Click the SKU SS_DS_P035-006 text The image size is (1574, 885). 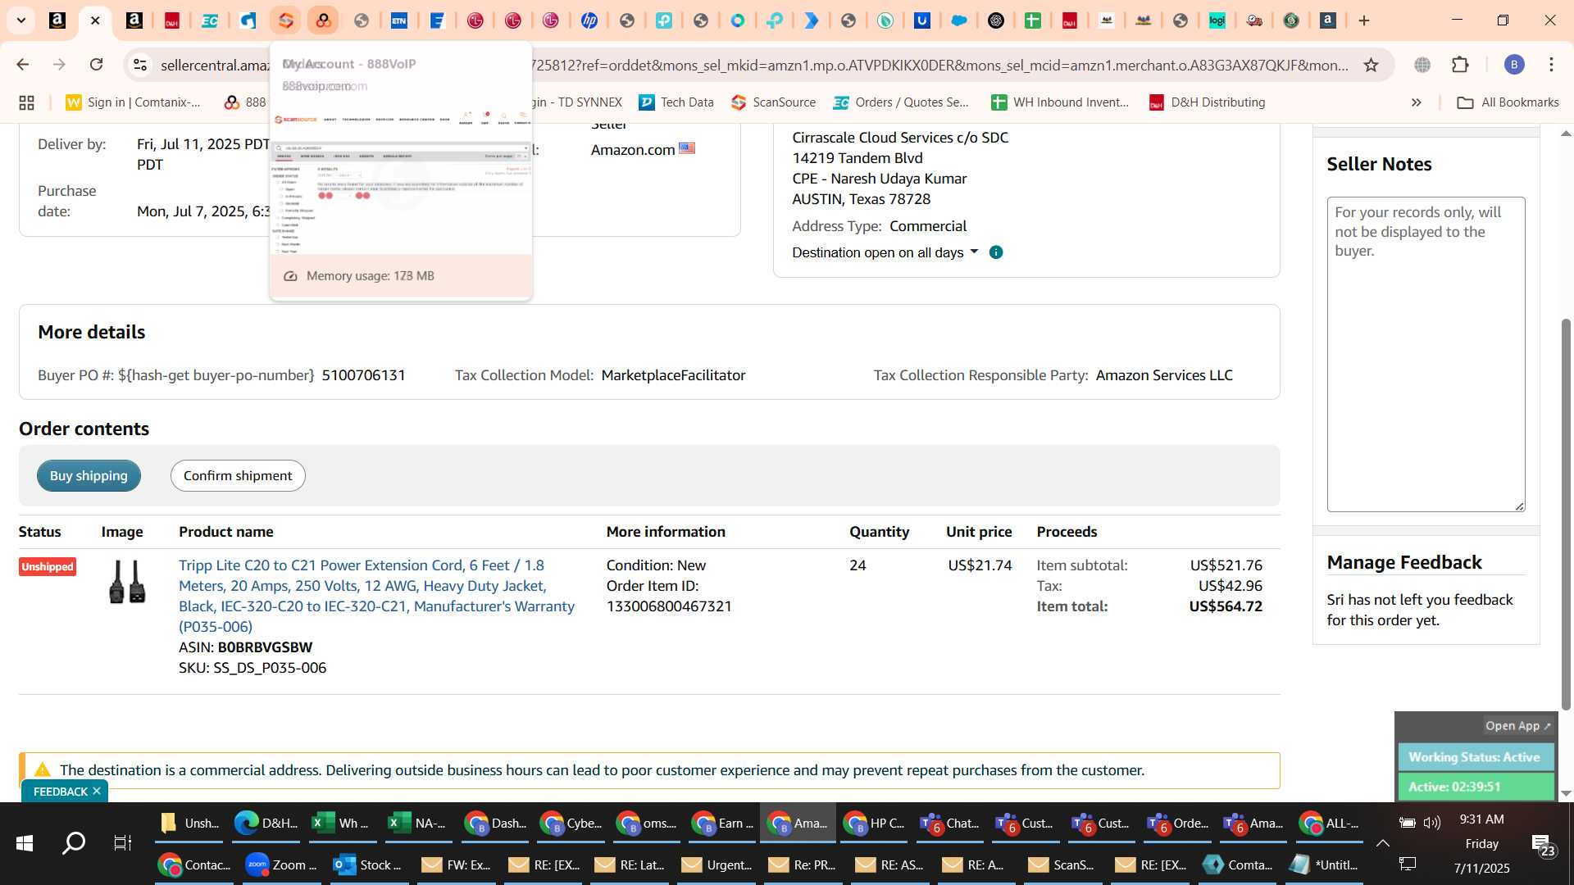252,668
